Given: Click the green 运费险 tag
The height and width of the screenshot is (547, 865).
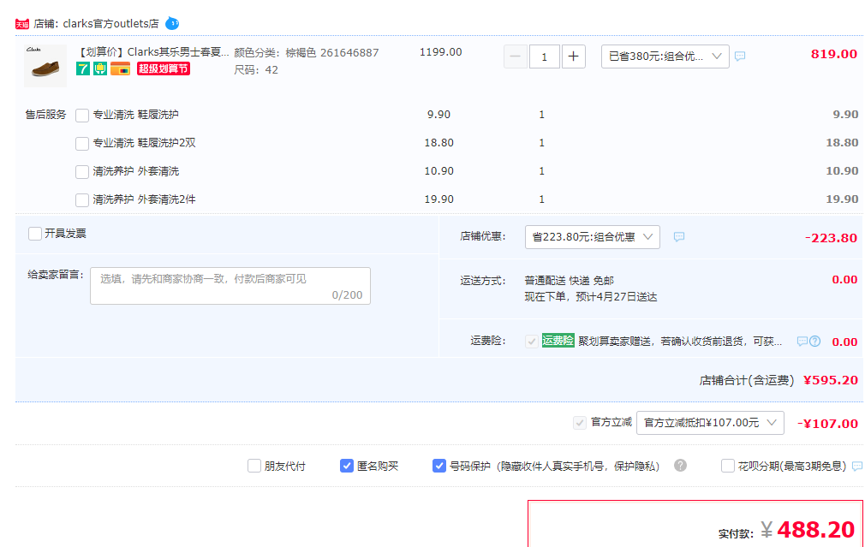Looking at the screenshot, I should point(558,341).
